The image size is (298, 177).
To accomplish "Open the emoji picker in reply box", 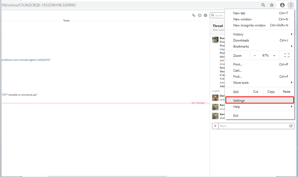I will coord(291,126).
